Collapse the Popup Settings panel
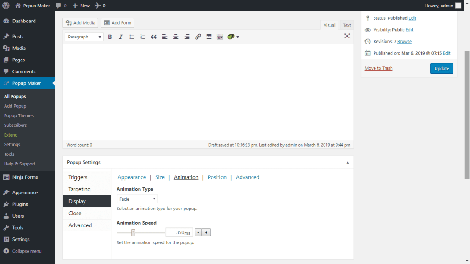 click(x=347, y=162)
